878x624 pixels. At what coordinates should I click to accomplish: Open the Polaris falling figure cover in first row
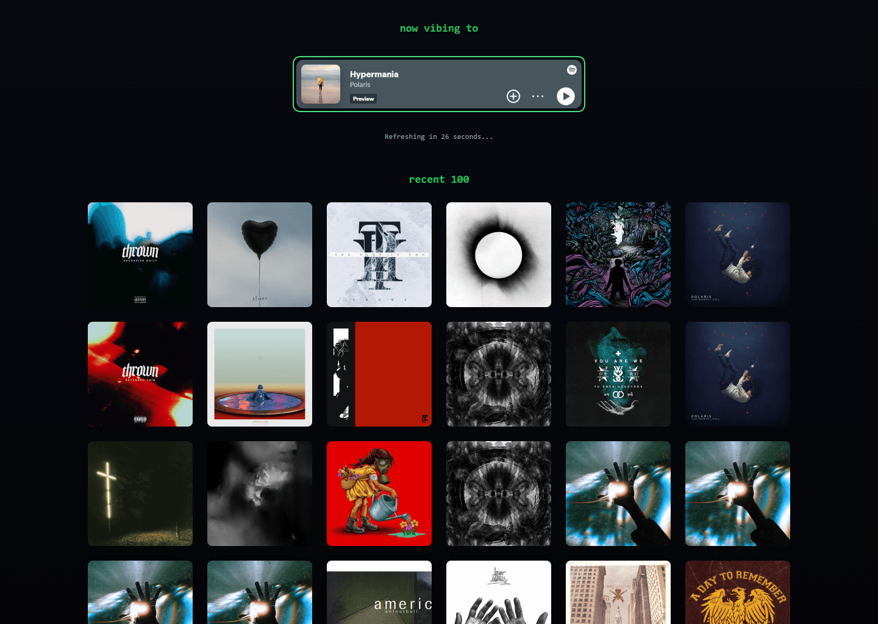[x=738, y=255]
